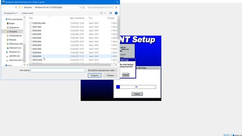Viewport: 242px width, 136px height.
Task: Cancel the NT Setup progress window
Action: click(137, 94)
